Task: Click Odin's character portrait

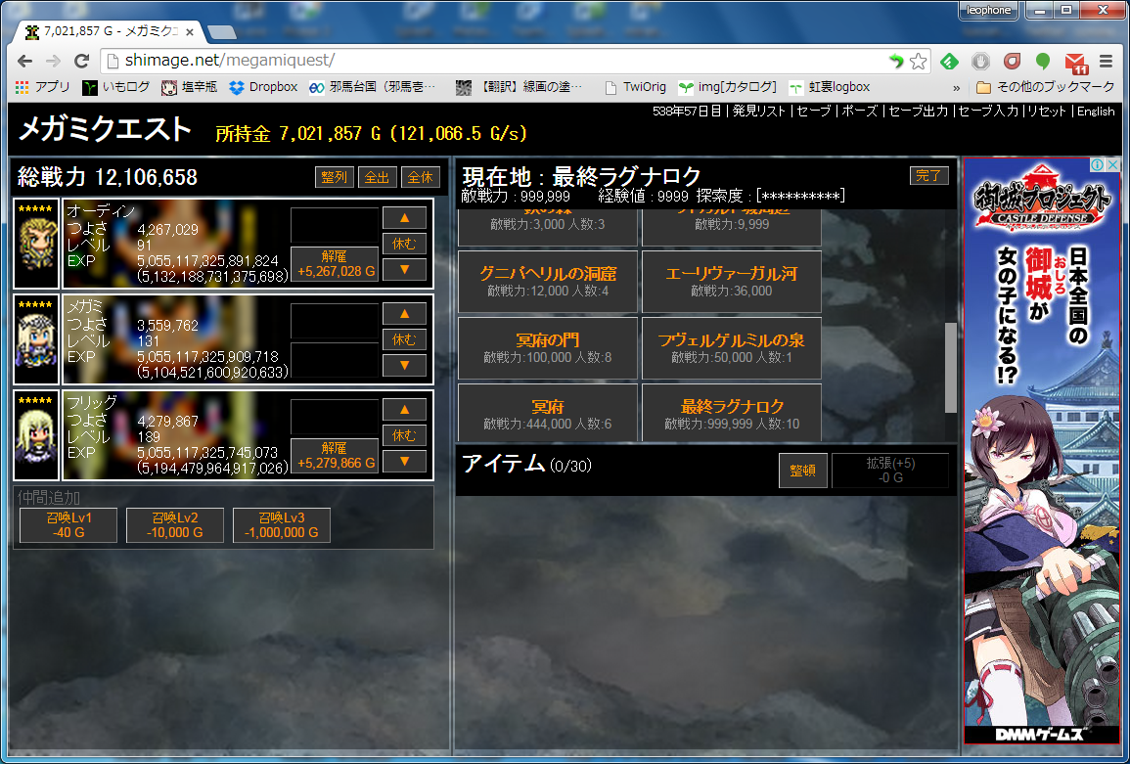Action: tap(36, 244)
